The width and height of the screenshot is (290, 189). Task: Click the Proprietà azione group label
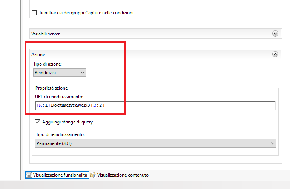(x=51, y=88)
